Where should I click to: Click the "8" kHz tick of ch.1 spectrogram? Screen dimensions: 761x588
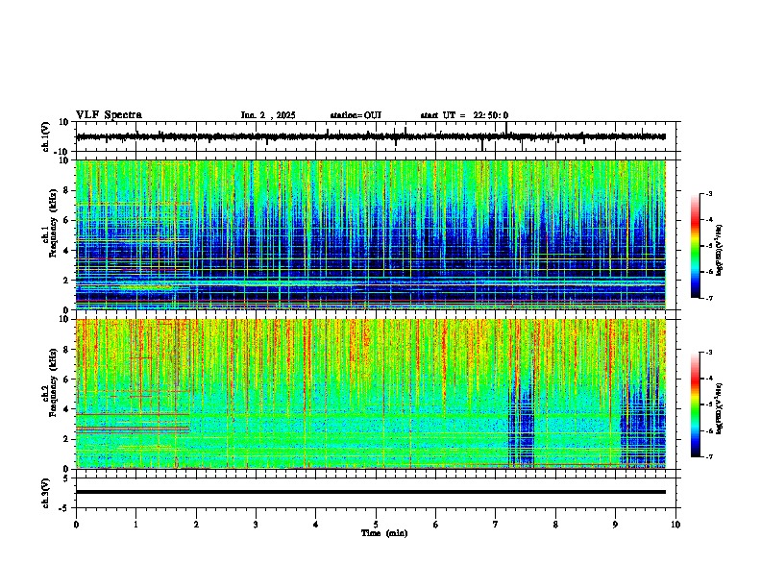(66, 190)
